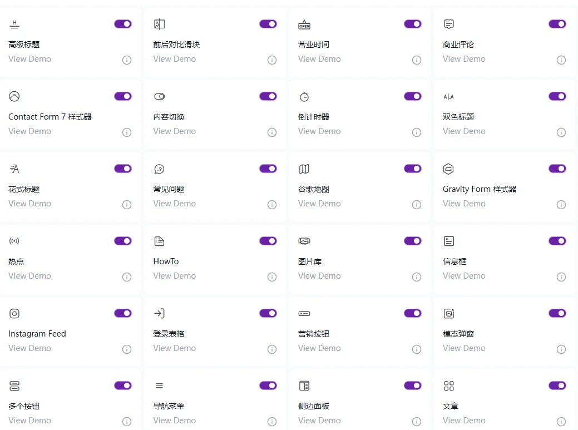The height and width of the screenshot is (430, 578).
Task: Click the 热点 hotspot signal icon
Action: coord(14,241)
